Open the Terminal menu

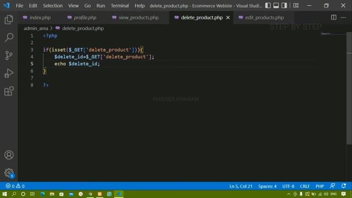click(x=120, y=5)
